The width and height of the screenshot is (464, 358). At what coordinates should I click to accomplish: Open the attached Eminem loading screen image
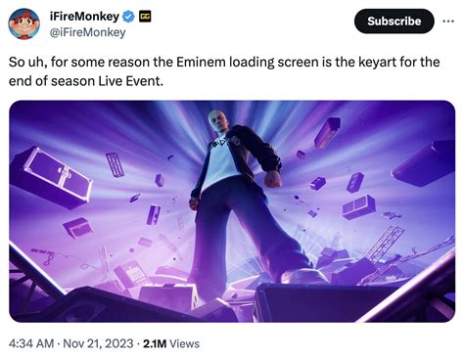(232, 211)
